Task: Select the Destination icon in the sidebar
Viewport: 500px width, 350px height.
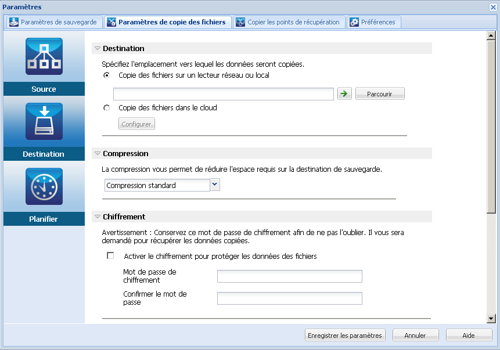Action: [x=44, y=121]
